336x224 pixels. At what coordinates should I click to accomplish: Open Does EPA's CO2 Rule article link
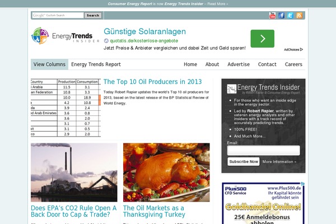click(x=74, y=211)
